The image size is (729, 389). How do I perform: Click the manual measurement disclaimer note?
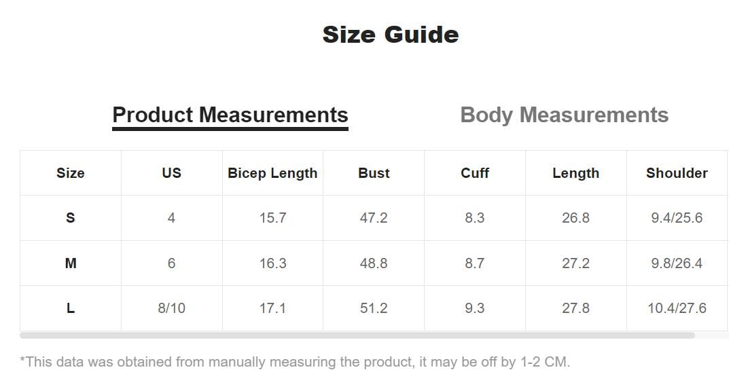coord(295,362)
